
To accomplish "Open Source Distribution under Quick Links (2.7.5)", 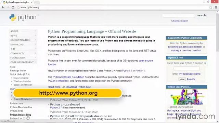I will coord(23,85).
